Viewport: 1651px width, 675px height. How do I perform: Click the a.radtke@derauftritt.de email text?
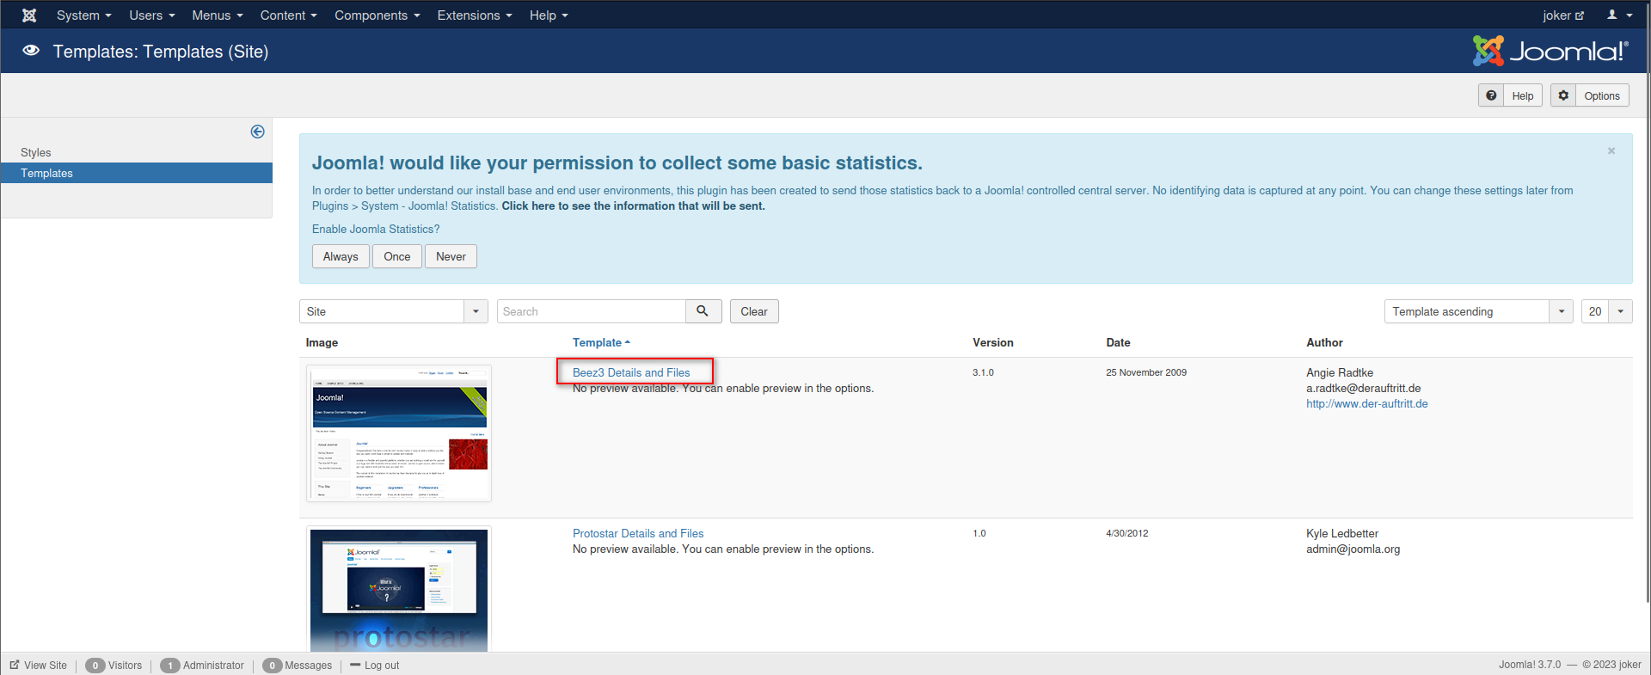click(x=1364, y=389)
